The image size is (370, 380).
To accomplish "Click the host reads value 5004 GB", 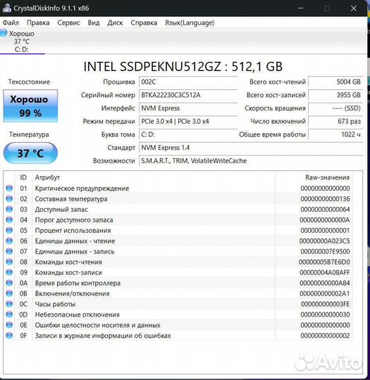I will 335,82.
